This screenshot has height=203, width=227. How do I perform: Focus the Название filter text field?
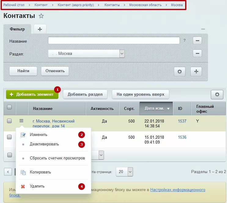tap(114, 41)
